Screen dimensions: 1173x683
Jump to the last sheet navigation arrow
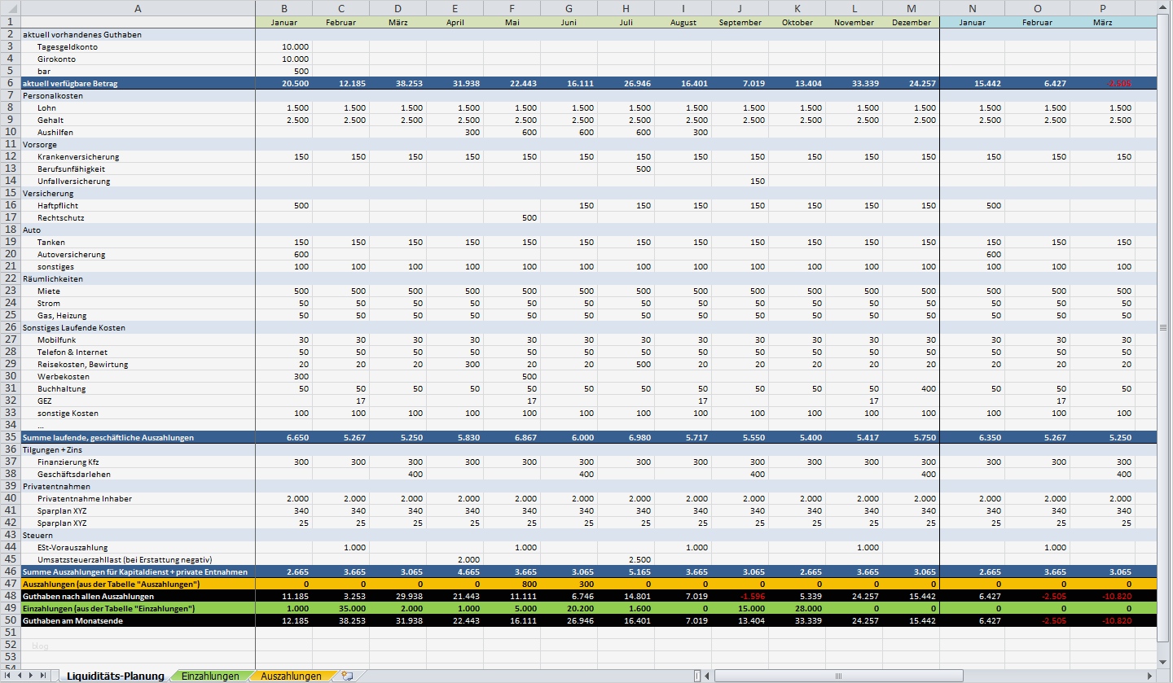click(42, 676)
